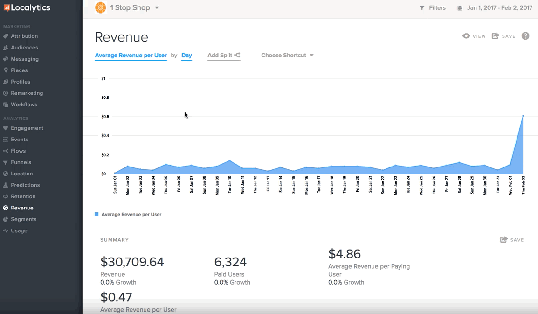Open the Day interval selector
This screenshot has width=538, height=314.
click(x=186, y=55)
